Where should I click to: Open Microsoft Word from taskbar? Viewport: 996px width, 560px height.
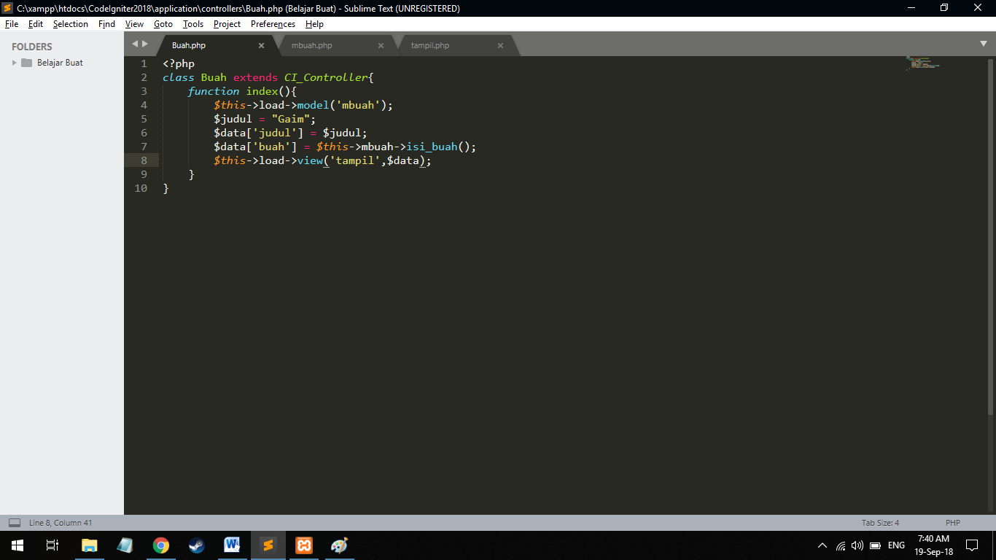click(x=232, y=545)
